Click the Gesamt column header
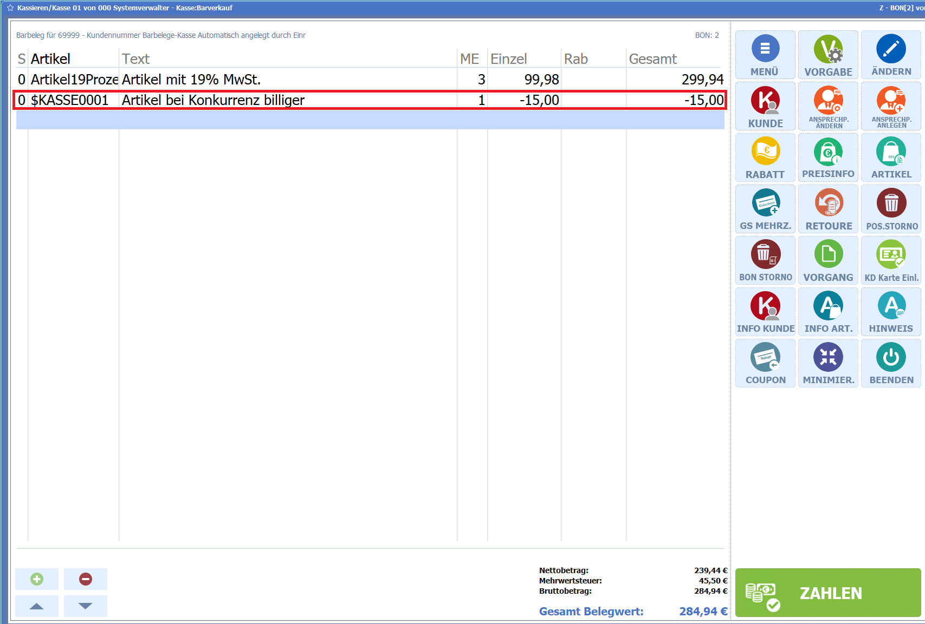 pyautogui.click(x=653, y=59)
